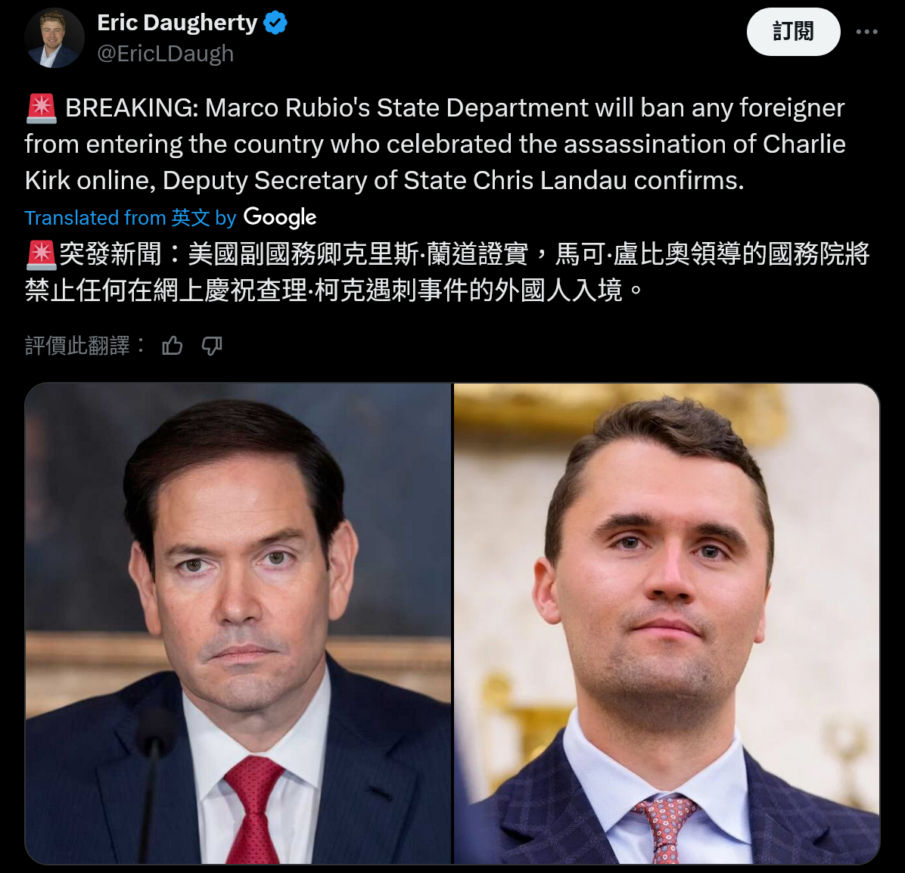Open the left photo with red tie
The height and width of the screenshot is (873, 905).
click(x=238, y=624)
